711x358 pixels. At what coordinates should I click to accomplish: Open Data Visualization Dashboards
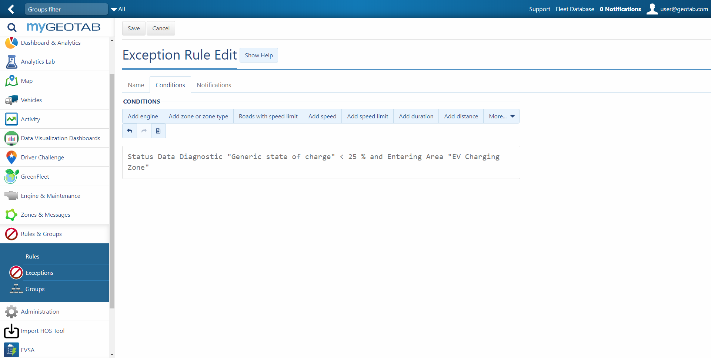click(x=60, y=138)
